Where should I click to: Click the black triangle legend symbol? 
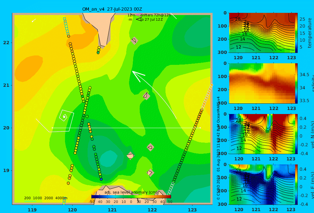pos(138,19)
